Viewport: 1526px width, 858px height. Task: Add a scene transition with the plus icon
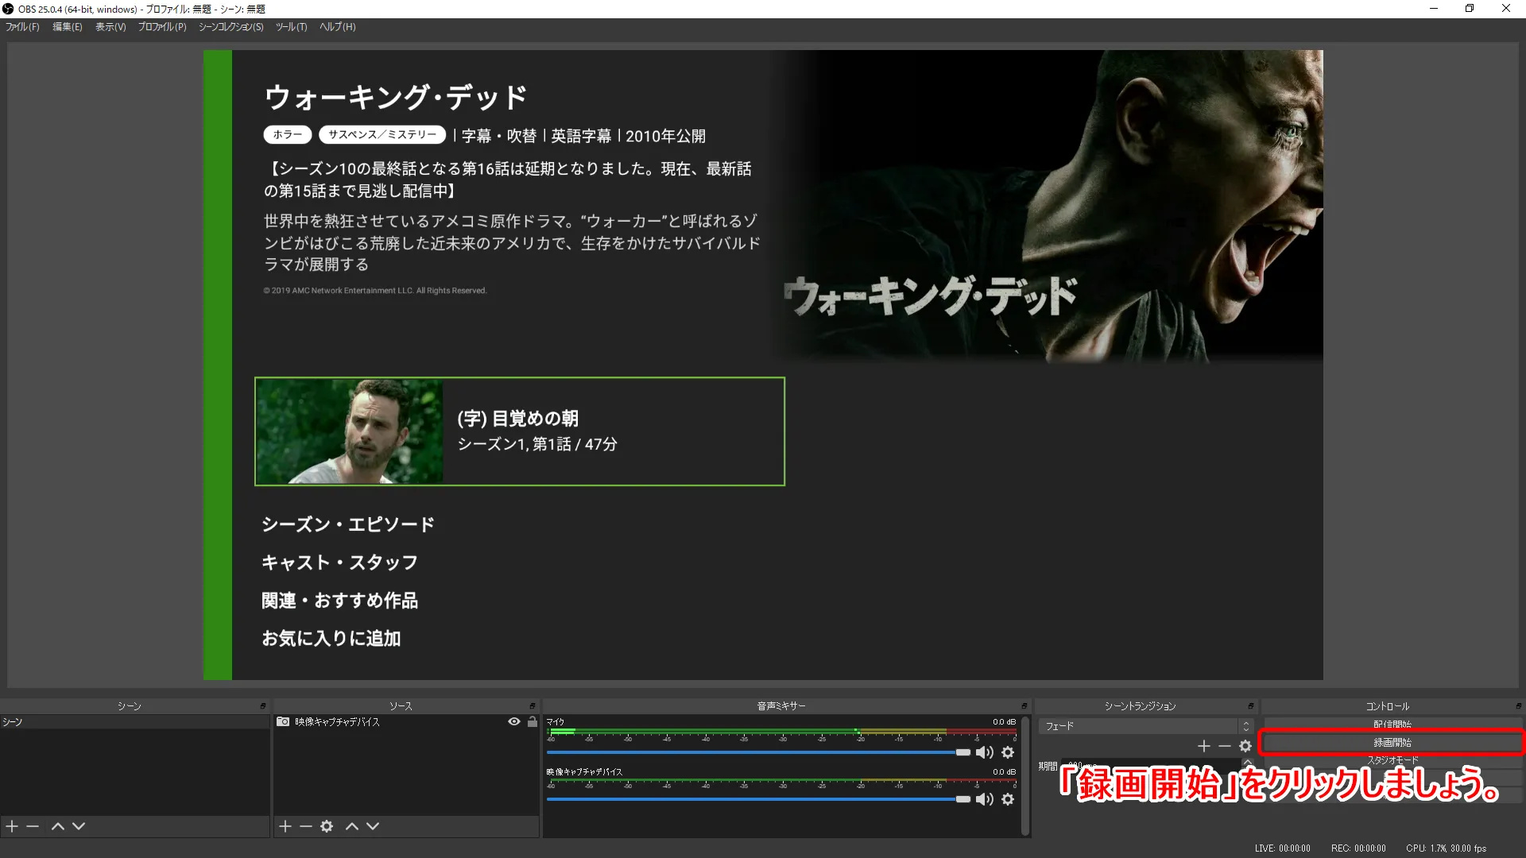tap(1204, 746)
